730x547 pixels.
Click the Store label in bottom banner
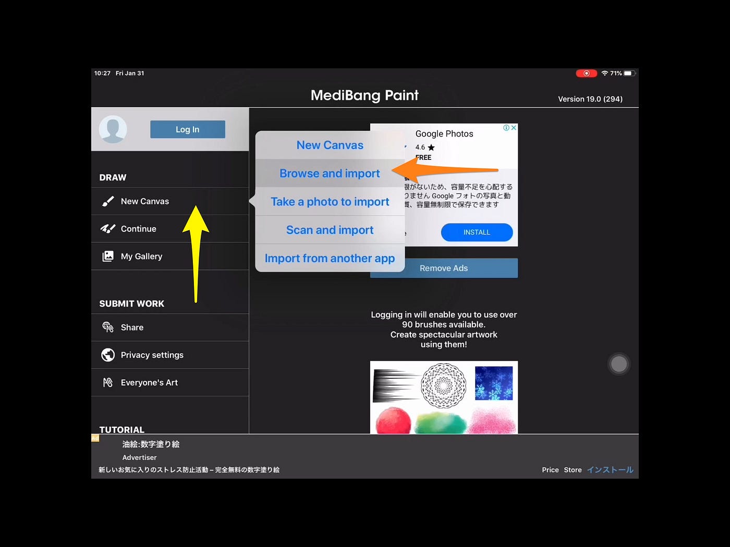(573, 470)
